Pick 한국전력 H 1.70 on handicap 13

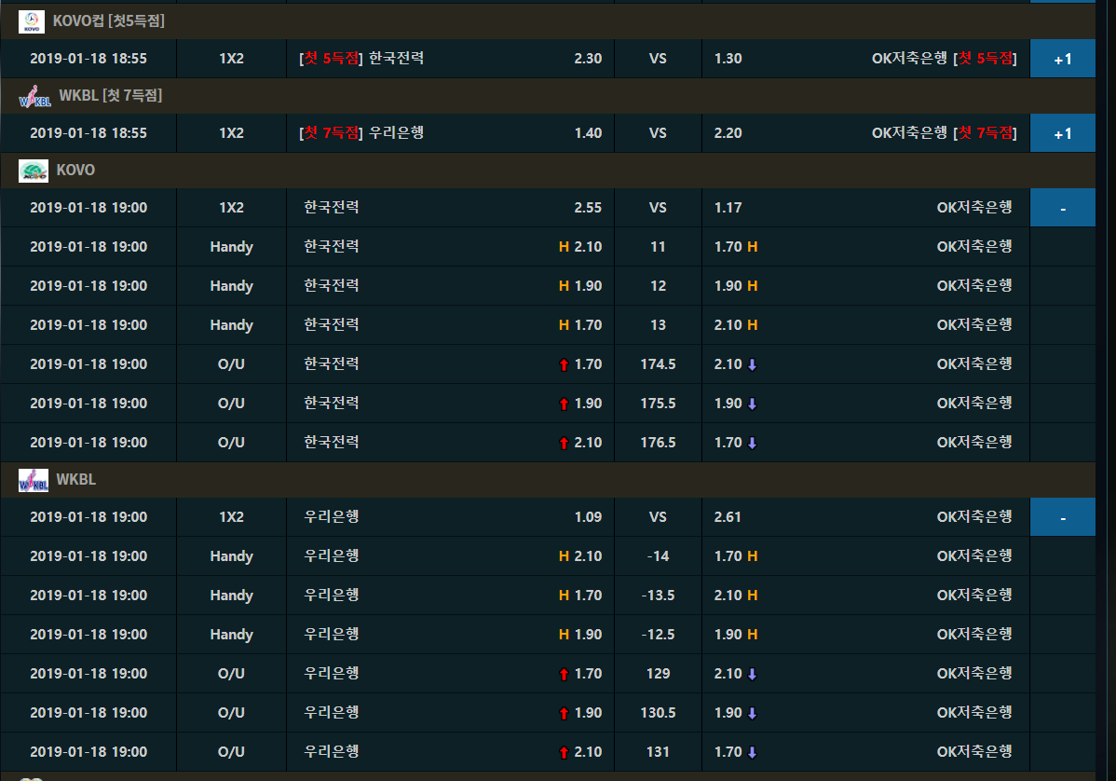point(451,325)
